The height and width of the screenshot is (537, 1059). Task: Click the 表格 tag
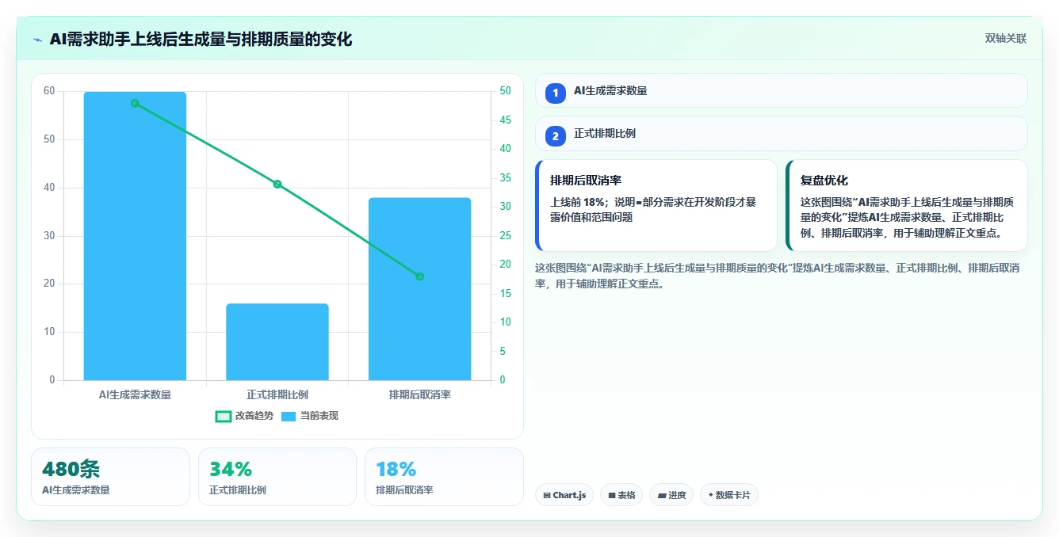pos(621,495)
